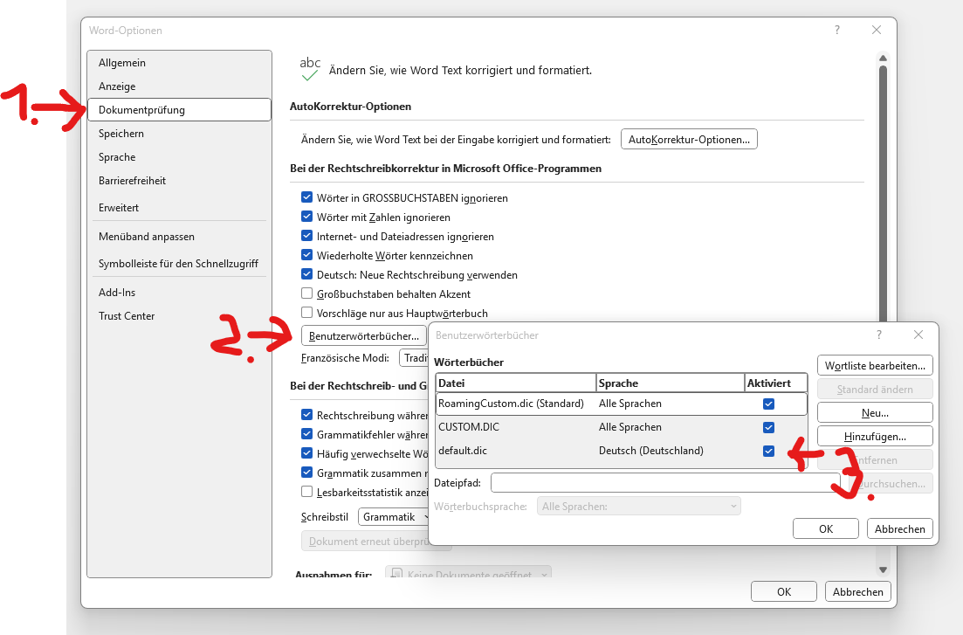Click scrollbar down arrow in options pane
This screenshot has height=635, width=963.
(x=884, y=569)
